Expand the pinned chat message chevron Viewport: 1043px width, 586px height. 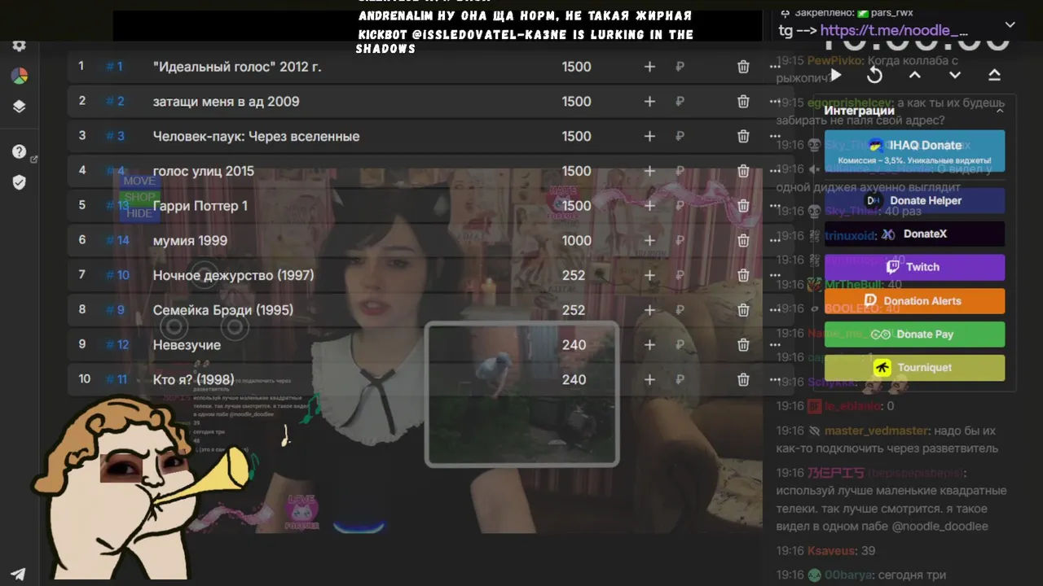pos(1010,25)
